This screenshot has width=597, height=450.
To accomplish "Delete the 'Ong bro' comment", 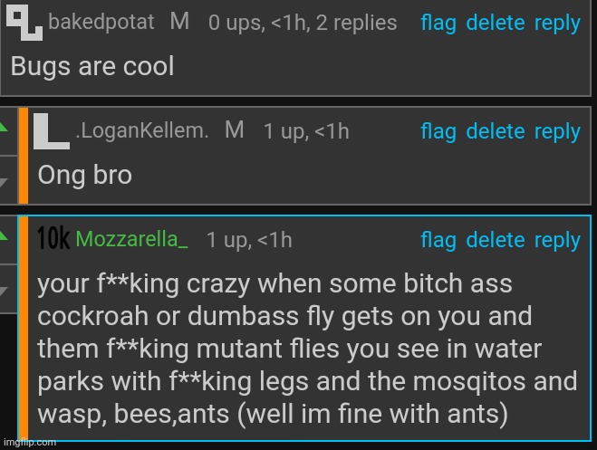I will click(496, 131).
